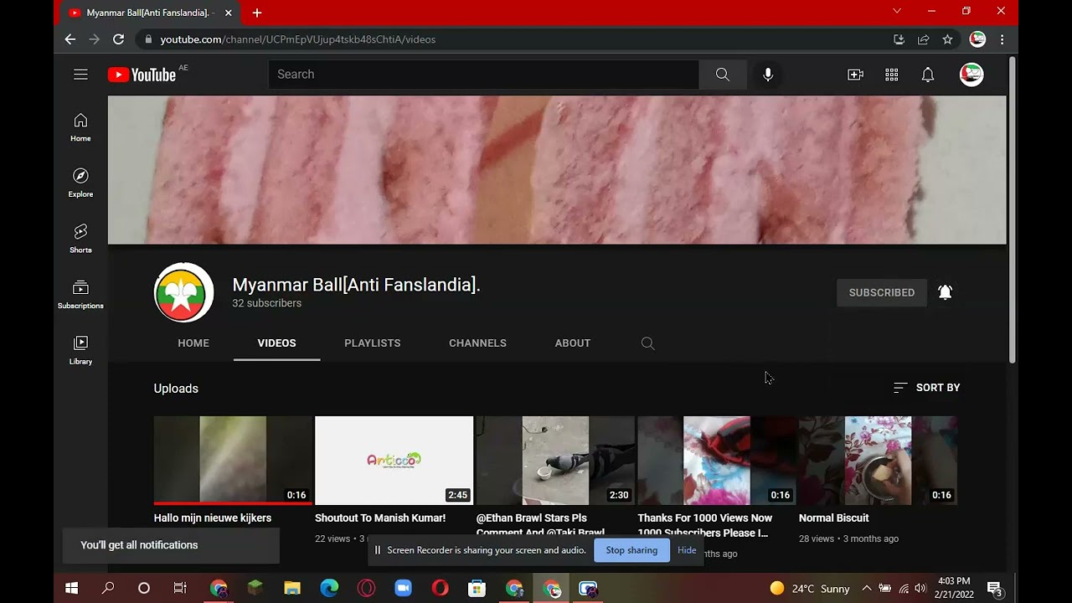1072x603 pixels.
Task: Click install/download icon in address bar
Action: tap(899, 39)
